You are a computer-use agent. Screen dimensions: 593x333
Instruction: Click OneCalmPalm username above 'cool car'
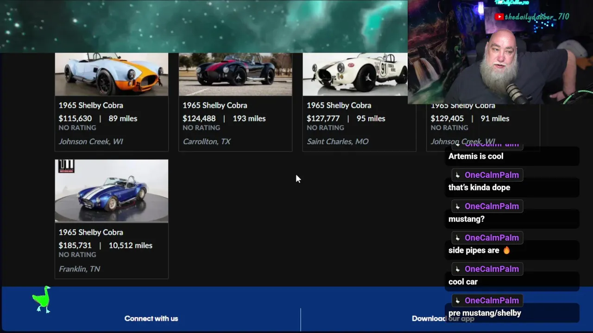point(492,269)
